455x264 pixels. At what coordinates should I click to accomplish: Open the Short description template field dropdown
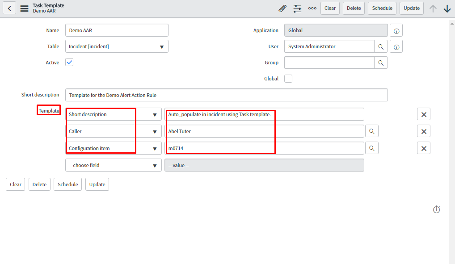tap(114, 114)
